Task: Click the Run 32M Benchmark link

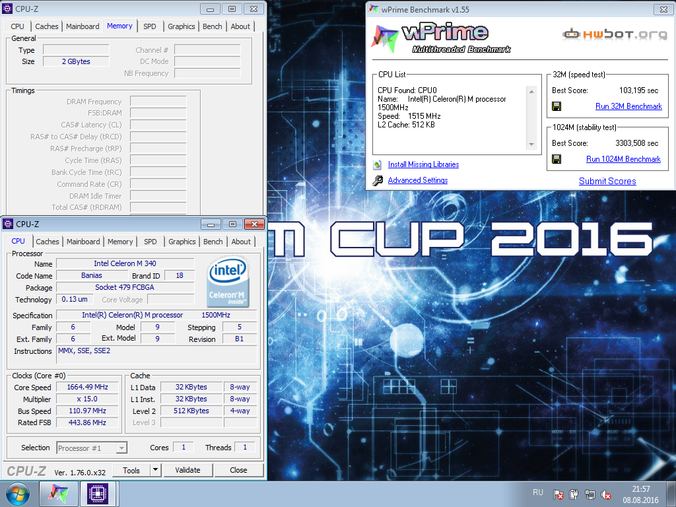Action: [x=628, y=106]
